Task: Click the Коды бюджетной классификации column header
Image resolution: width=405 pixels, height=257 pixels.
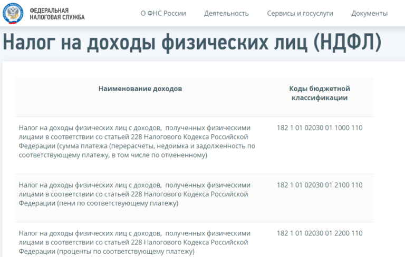Action: click(x=320, y=93)
